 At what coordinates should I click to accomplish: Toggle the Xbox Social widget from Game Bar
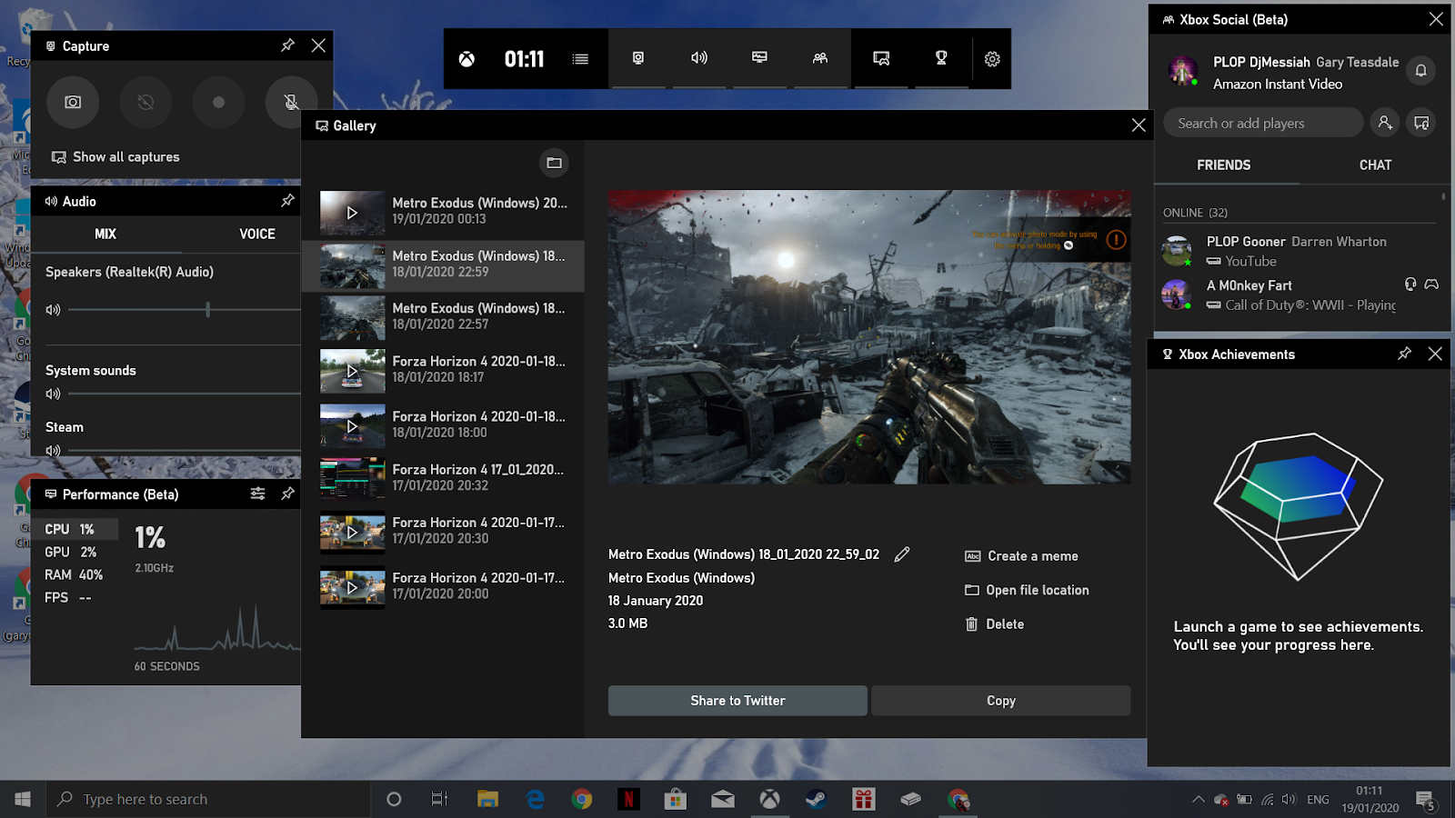click(820, 58)
